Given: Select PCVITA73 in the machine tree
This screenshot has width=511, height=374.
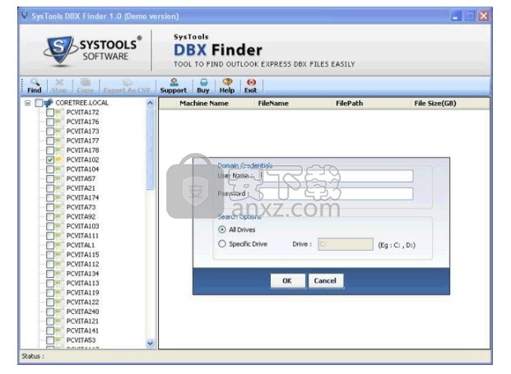Looking at the screenshot, I should (x=81, y=207).
